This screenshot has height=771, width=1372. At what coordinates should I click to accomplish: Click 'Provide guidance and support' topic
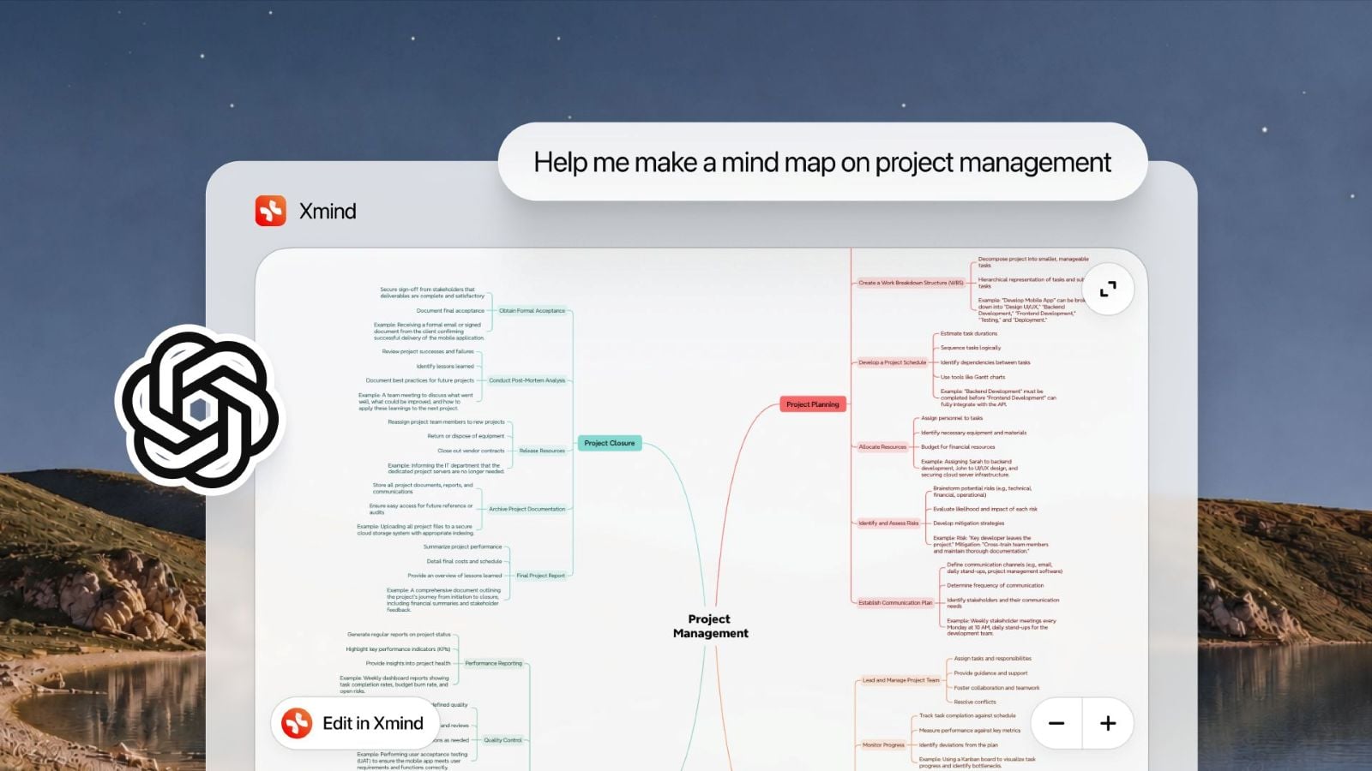coord(990,673)
